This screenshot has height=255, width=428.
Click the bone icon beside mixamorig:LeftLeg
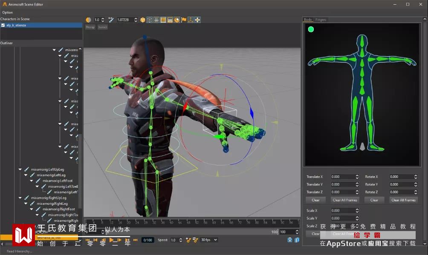tap(32, 175)
